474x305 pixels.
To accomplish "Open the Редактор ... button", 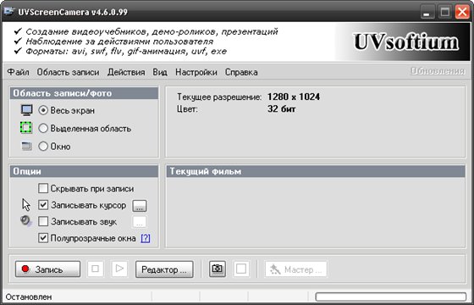I will pos(164,269).
